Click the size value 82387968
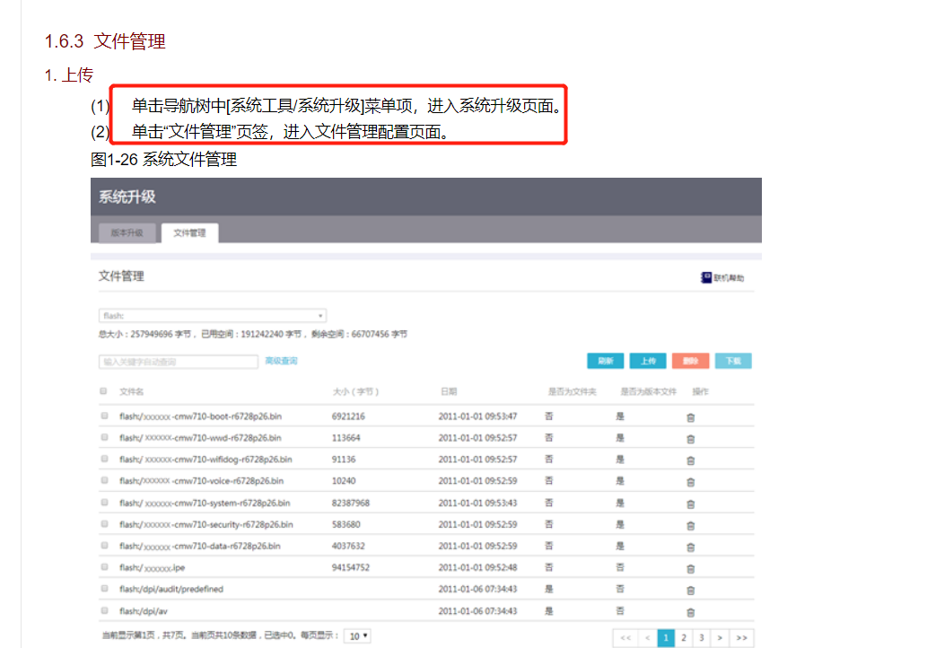Image resolution: width=927 pixels, height=648 pixels. [x=351, y=503]
